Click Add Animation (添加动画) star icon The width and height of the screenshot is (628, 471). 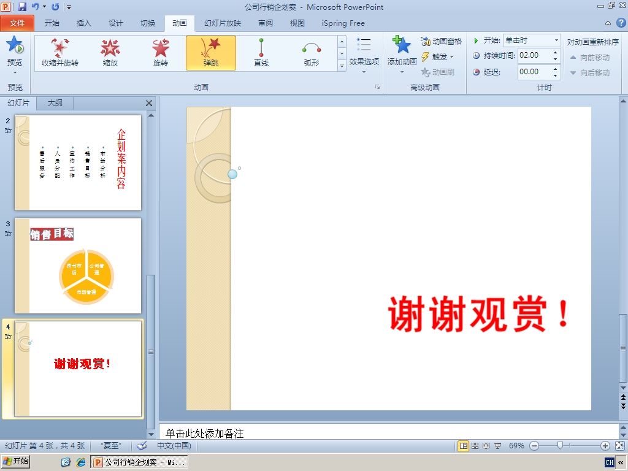pos(402,45)
